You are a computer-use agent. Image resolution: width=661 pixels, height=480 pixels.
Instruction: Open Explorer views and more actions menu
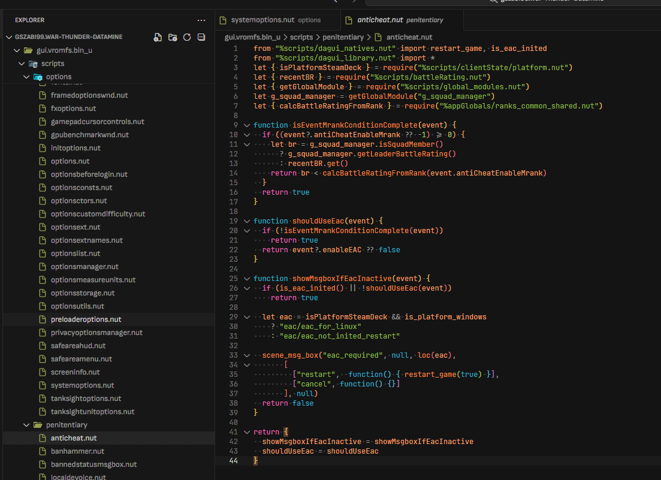pyautogui.click(x=201, y=20)
